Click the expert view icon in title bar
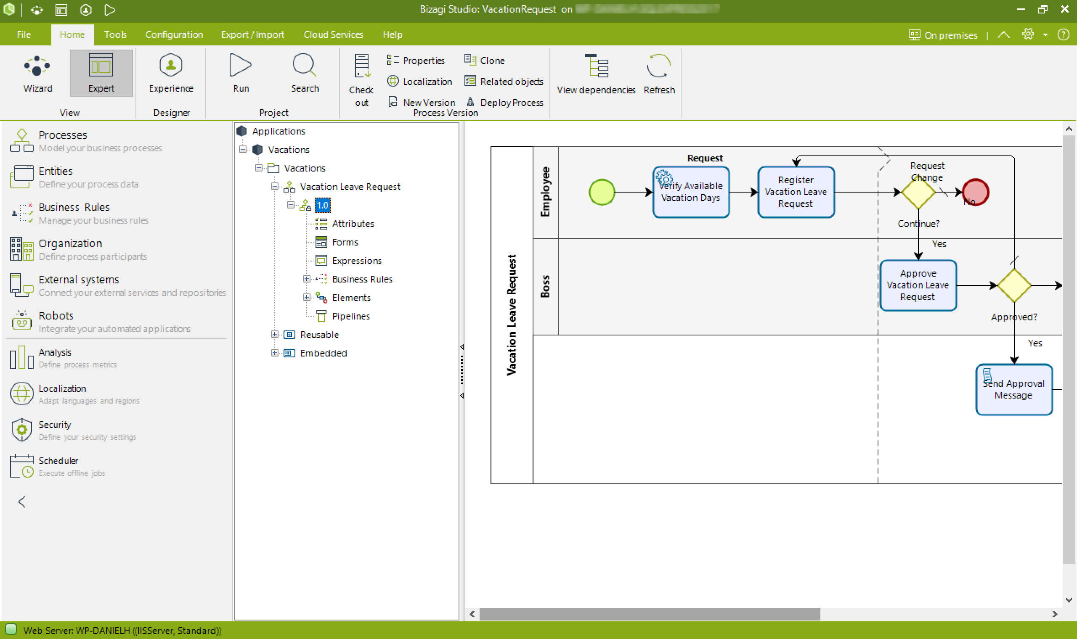This screenshot has height=639, width=1077. point(61,10)
